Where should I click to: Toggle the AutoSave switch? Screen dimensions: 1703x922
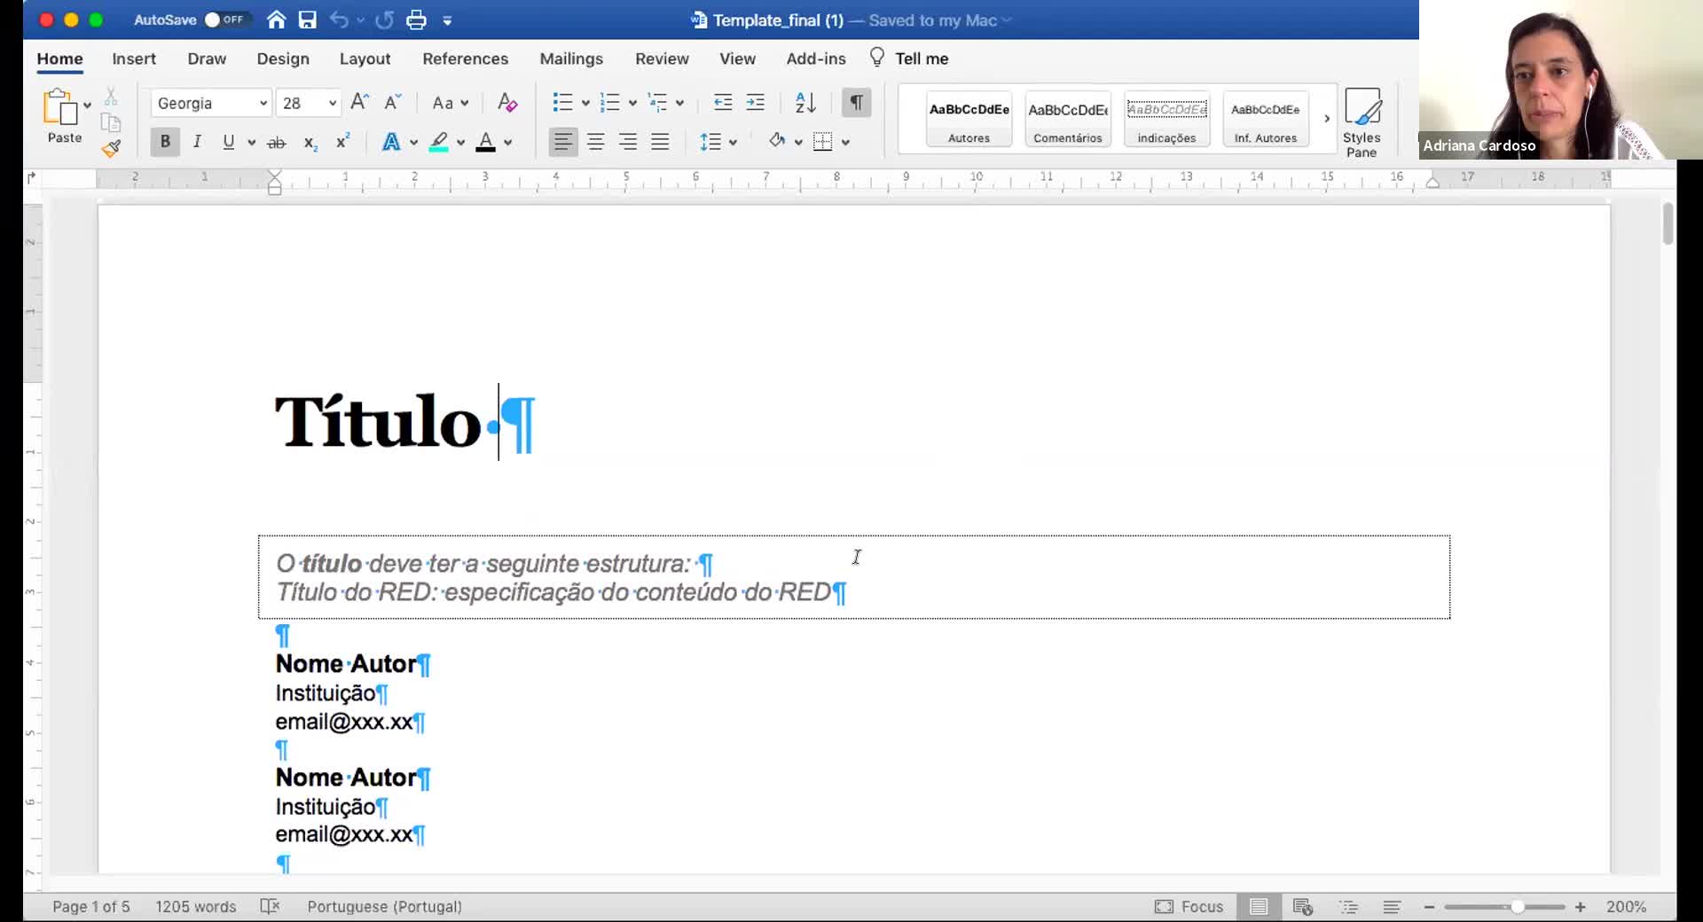224,20
